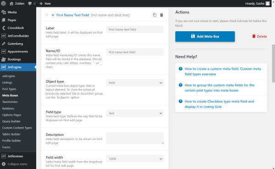
Task: Click help icon beside custom meta field overview
Action: point(181,69)
